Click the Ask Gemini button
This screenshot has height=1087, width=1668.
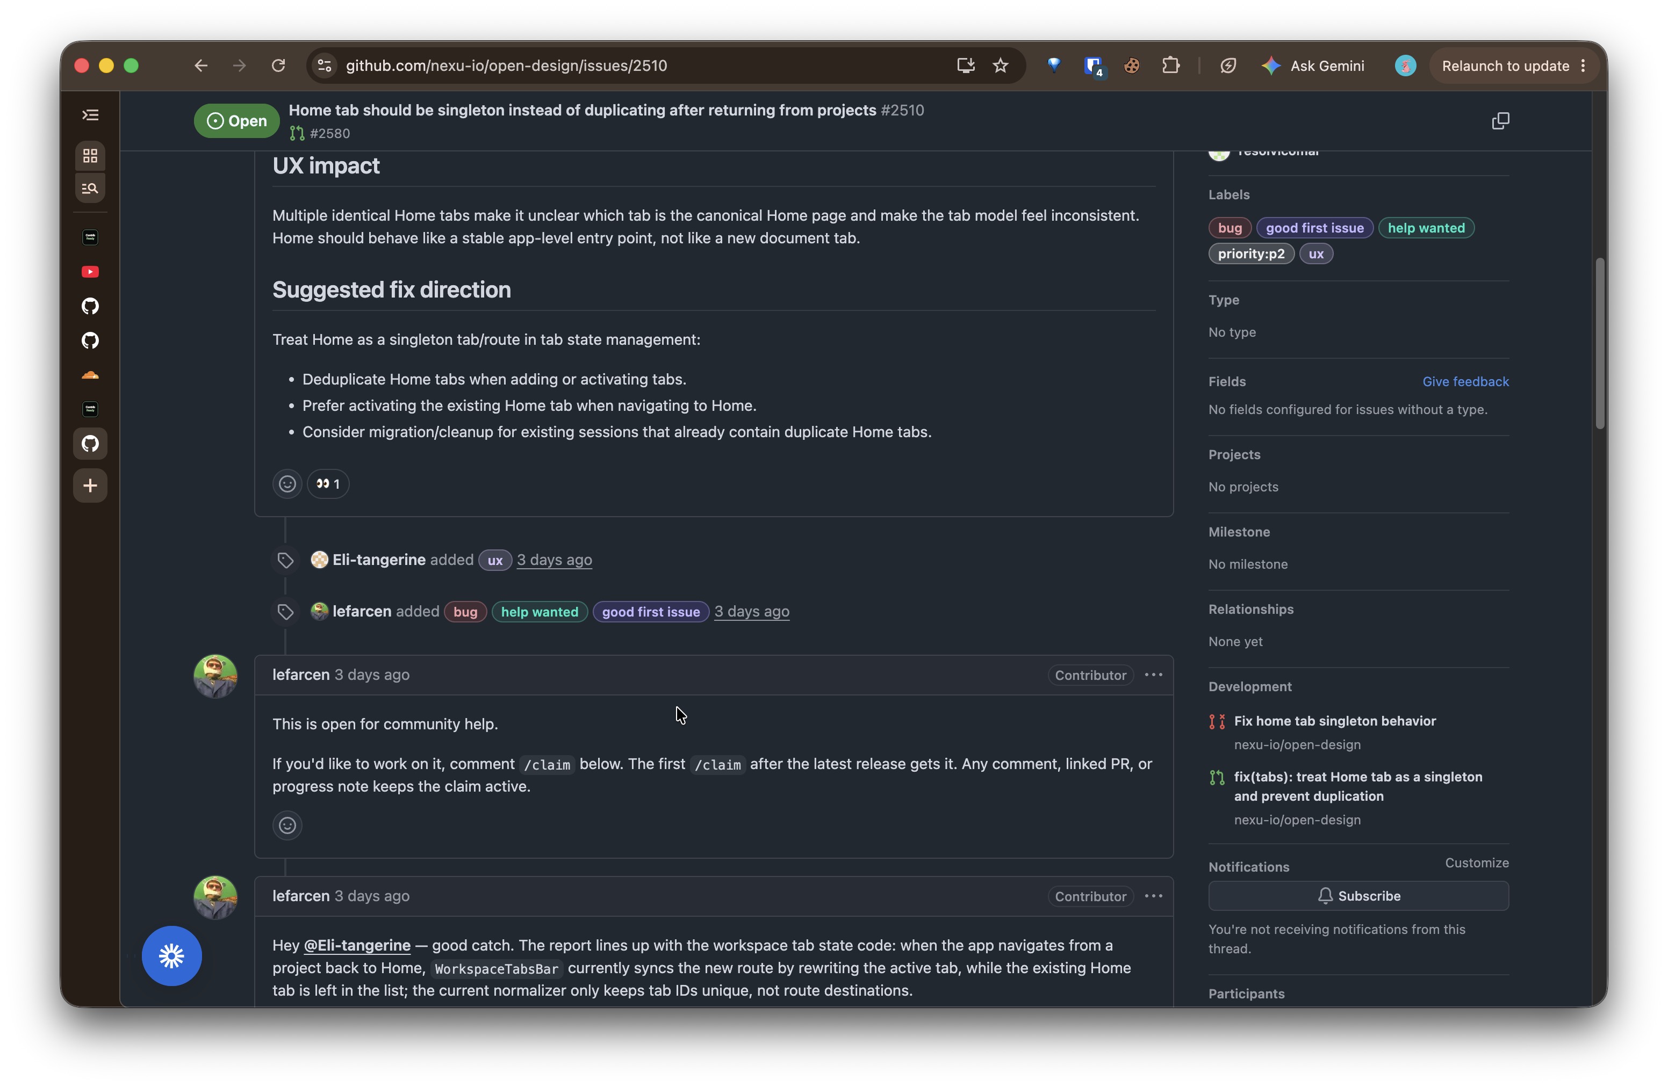(1313, 66)
